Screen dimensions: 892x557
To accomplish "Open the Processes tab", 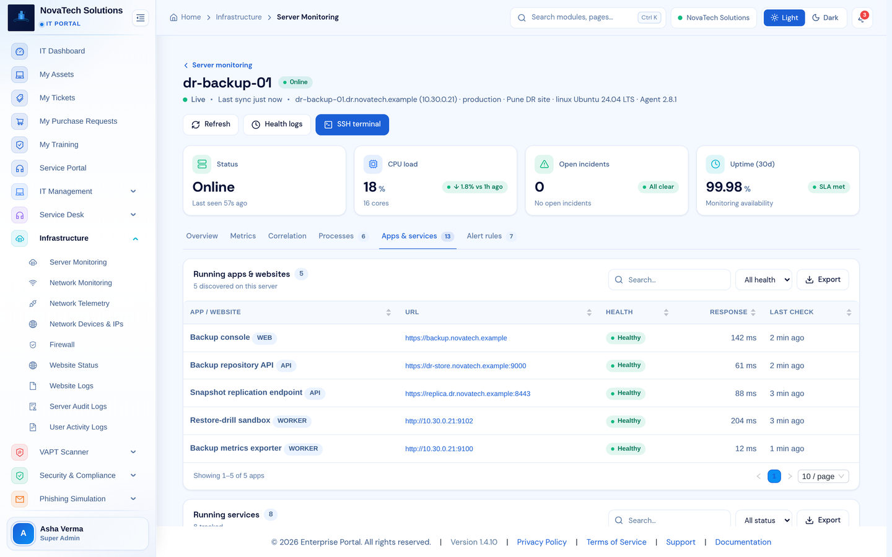I will tap(343, 236).
